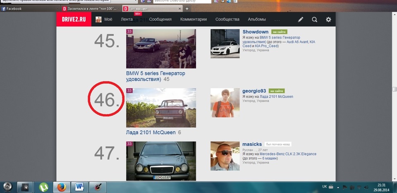Click the 33 badge on Лада photo
Screen dimensions: 397x193
(x=129, y=91)
